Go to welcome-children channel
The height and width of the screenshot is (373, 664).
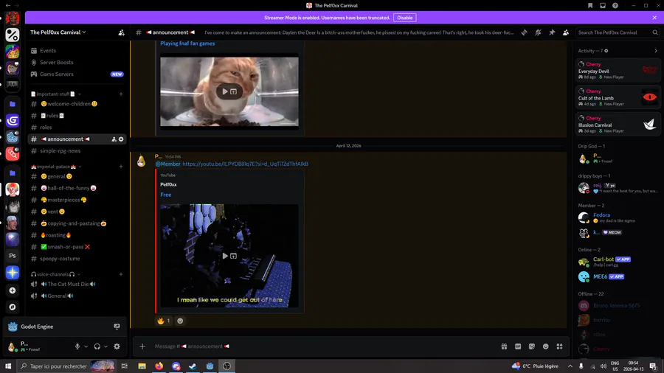coord(77,104)
